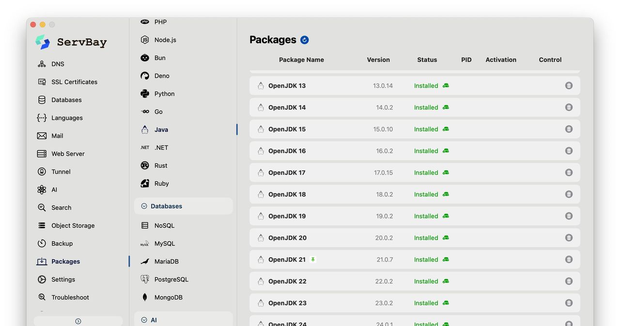Open the SSL Certificates section

(x=74, y=82)
